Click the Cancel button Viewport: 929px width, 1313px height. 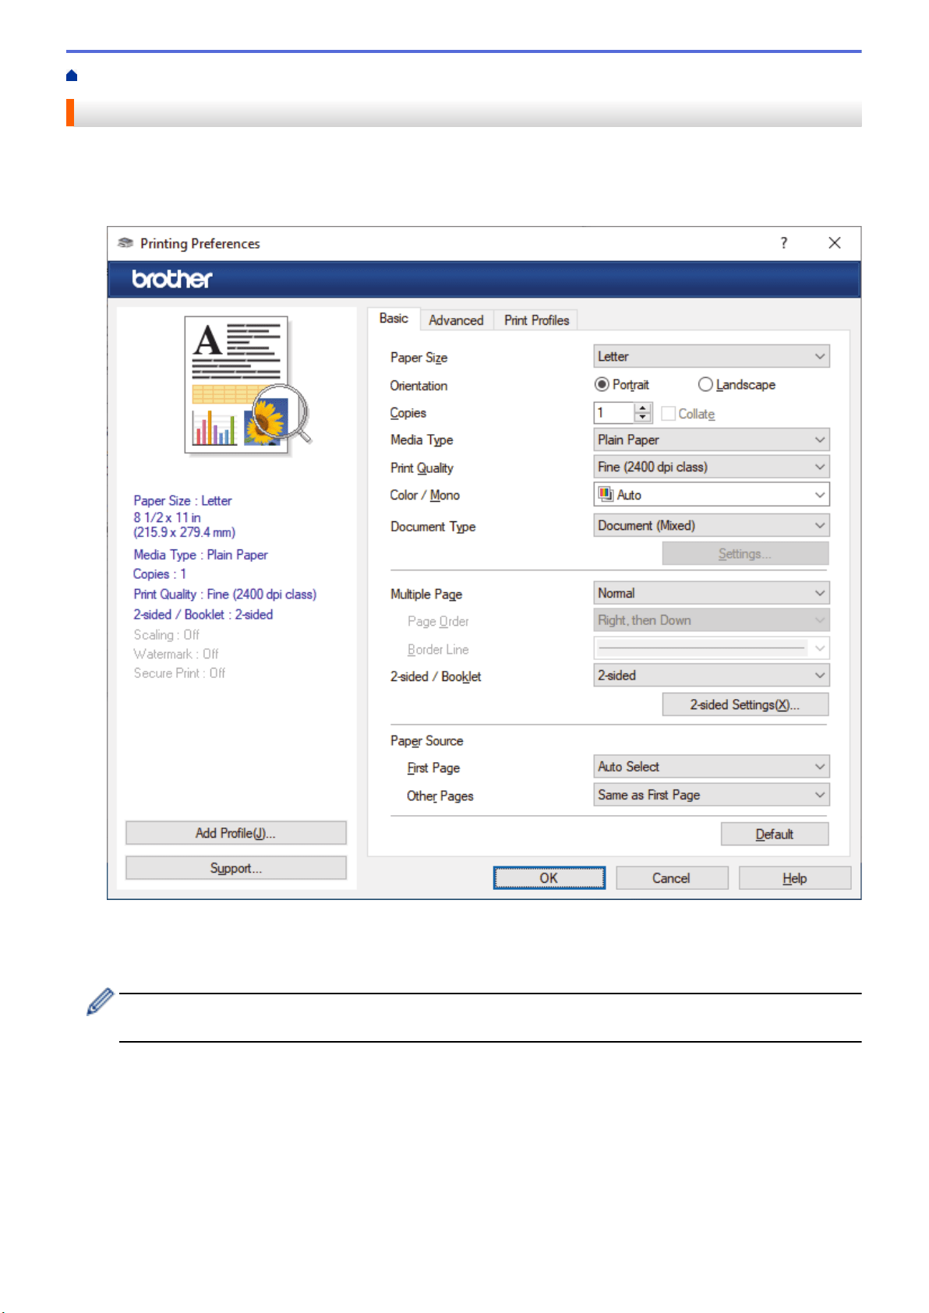671,878
